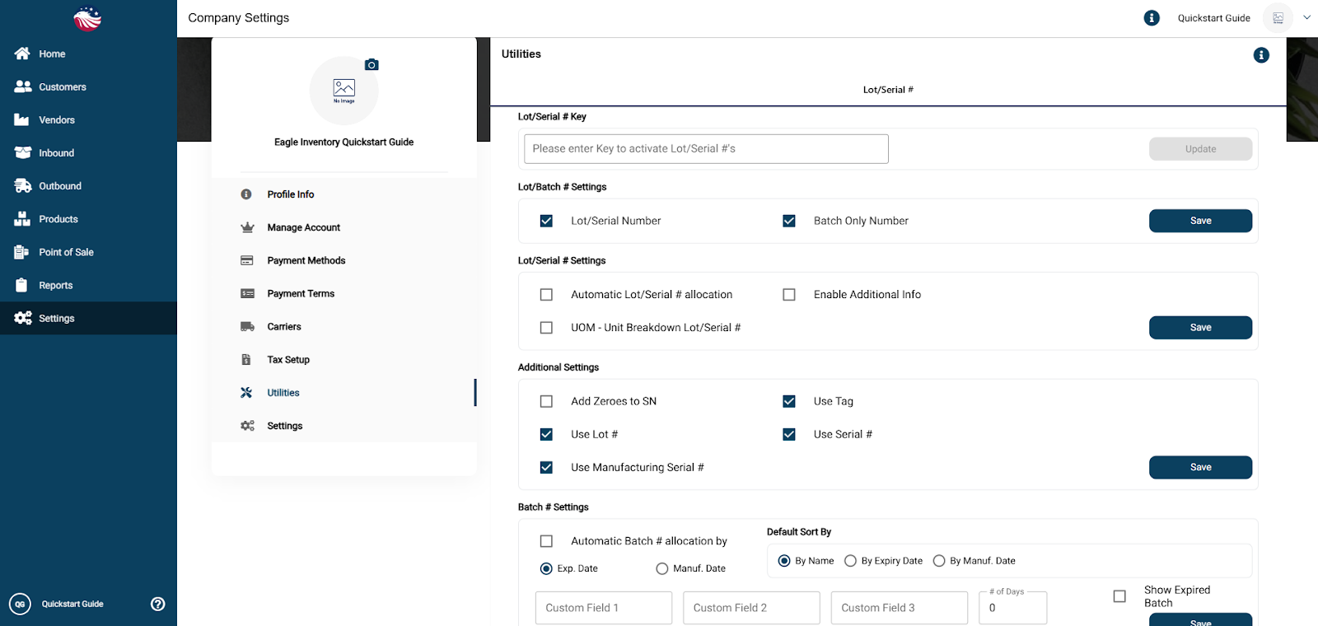The width and height of the screenshot is (1318, 626).
Task: Enable Automatic Lot/Serial # allocation checkbox
Action: pos(546,295)
